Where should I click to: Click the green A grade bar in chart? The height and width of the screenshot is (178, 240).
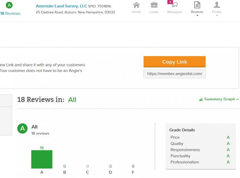click(42, 159)
